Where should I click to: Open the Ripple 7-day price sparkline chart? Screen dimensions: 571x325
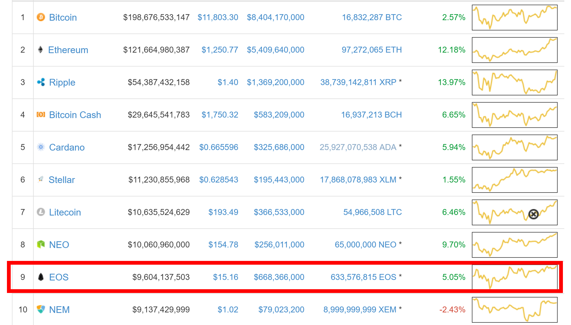pyautogui.click(x=515, y=82)
